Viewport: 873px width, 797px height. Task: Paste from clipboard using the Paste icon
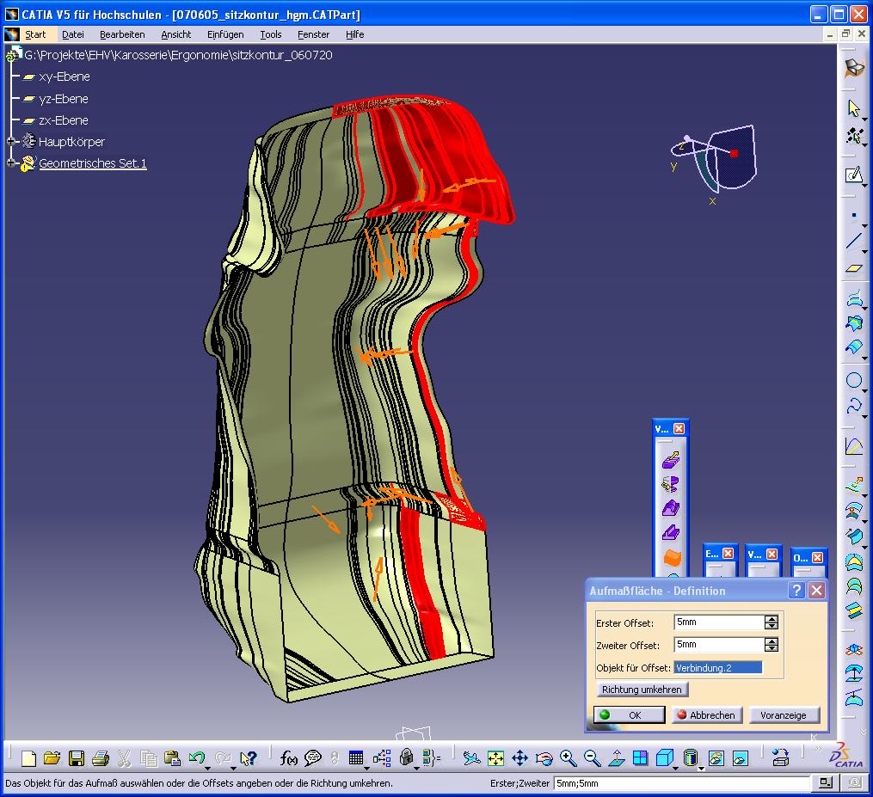(172, 758)
